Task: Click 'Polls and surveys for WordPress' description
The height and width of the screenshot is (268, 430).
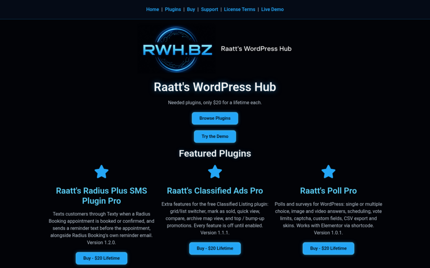Action: point(328,218)
